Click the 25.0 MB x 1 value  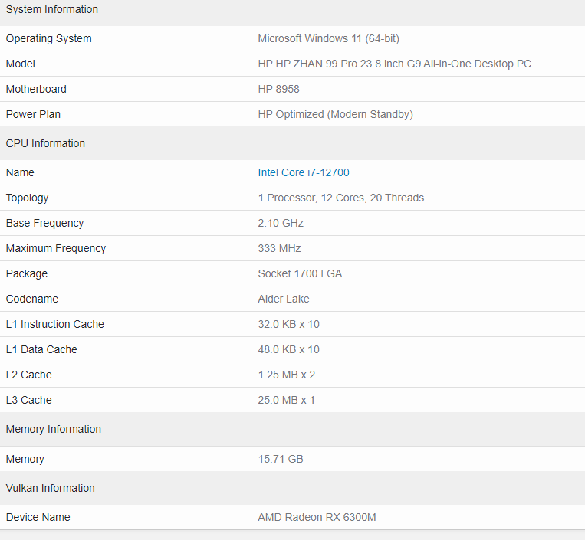click(286, 400)
